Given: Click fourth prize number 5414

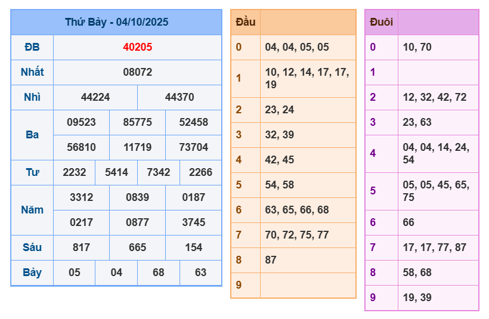Looking at the screenshot, I should (116, 172).
